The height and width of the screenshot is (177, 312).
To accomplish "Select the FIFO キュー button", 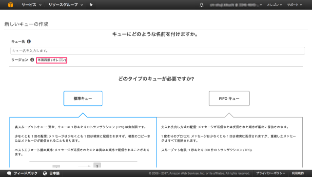I will point(229,98).
